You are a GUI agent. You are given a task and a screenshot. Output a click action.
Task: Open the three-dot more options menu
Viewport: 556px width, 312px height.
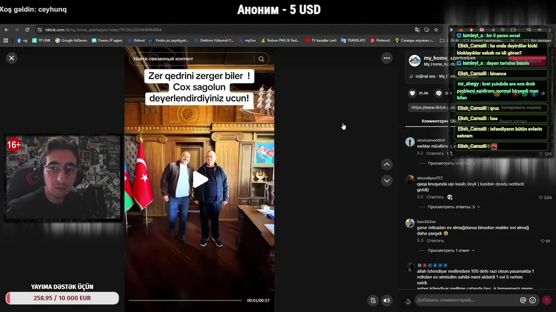click(387, 58)
